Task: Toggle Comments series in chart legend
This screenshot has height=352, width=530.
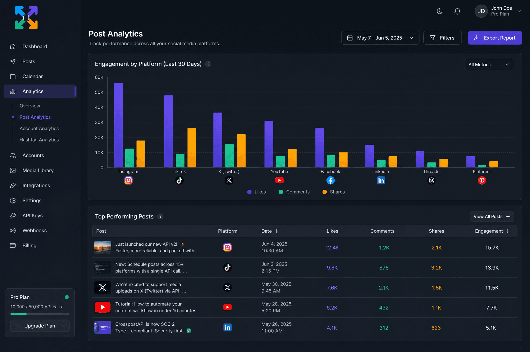Action: point(294,192)
